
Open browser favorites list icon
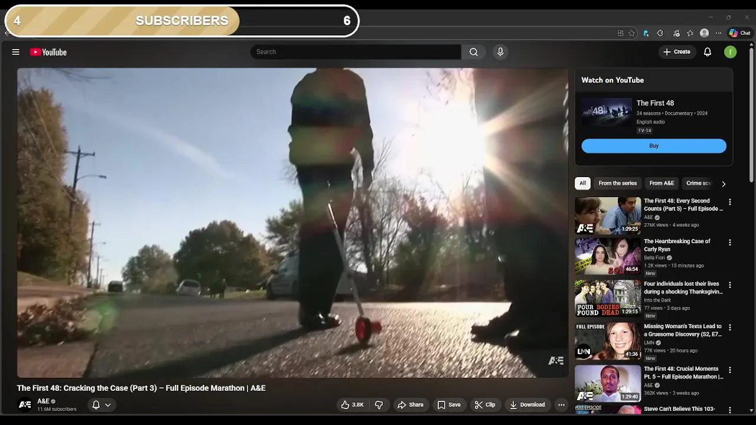tap(690, 33)
